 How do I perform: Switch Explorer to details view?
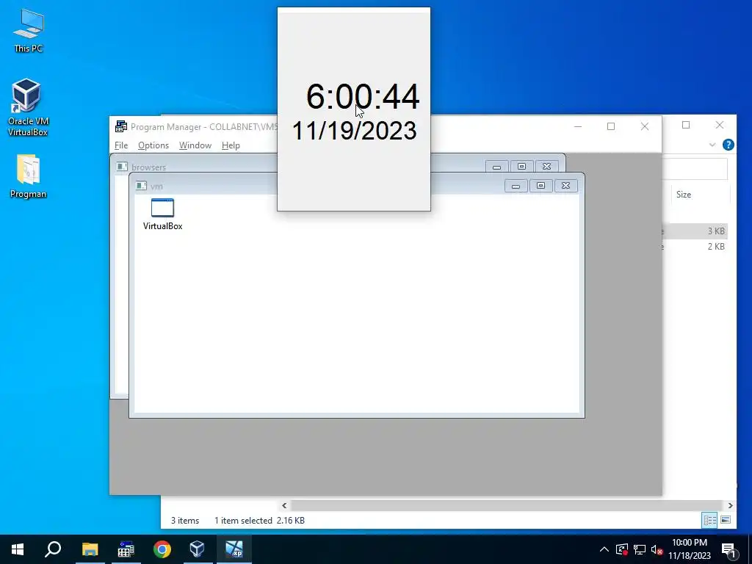point(710,520)
